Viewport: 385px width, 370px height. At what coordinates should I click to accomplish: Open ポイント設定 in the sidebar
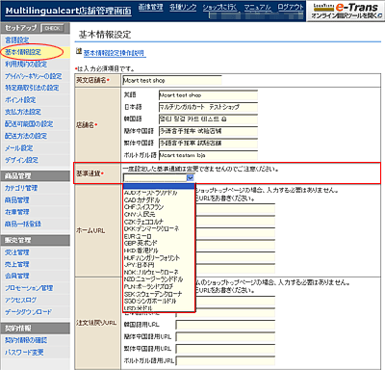pyautogui.click(x=20, y=100)
